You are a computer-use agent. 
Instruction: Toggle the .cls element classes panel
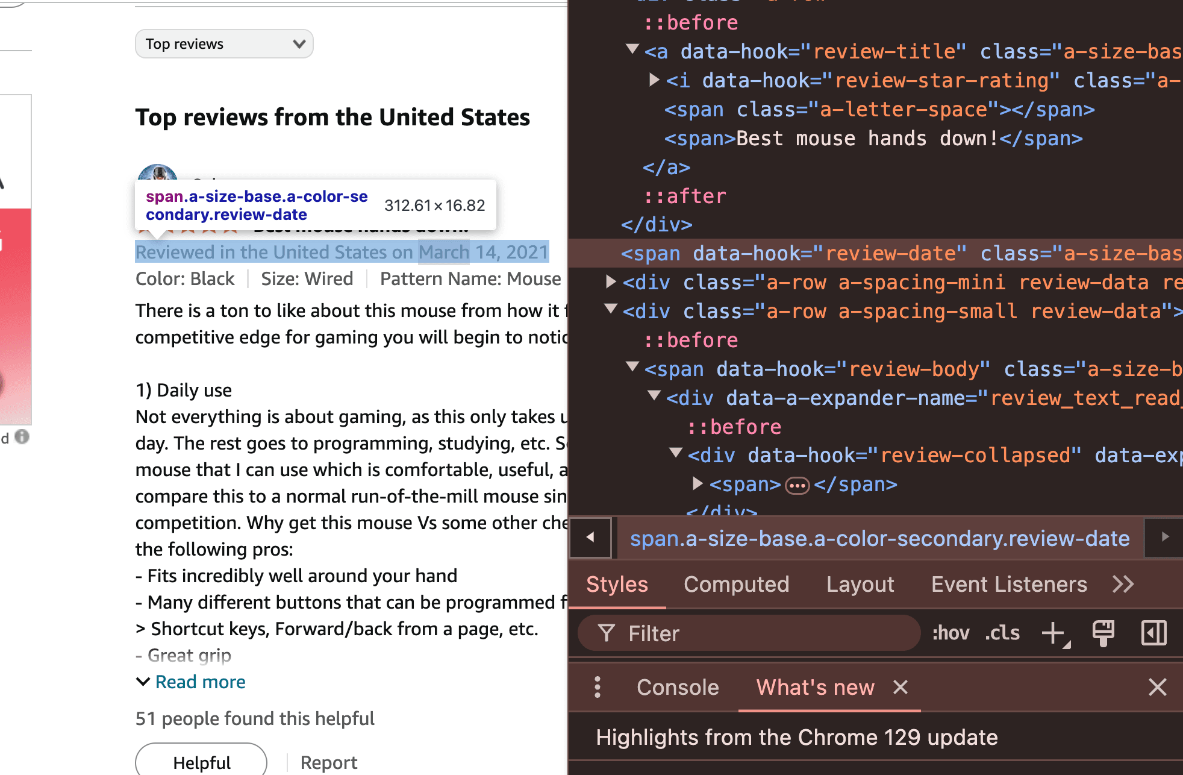[1002, 633]
